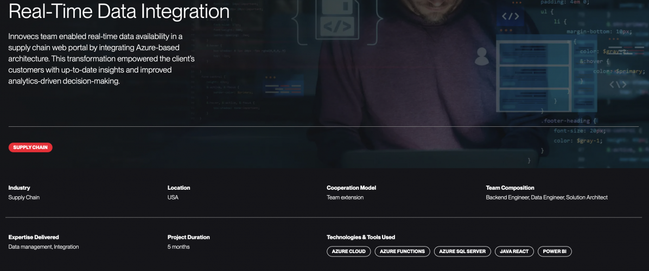
Task: Select the POWER BI tag
Action: pos(555,251)
